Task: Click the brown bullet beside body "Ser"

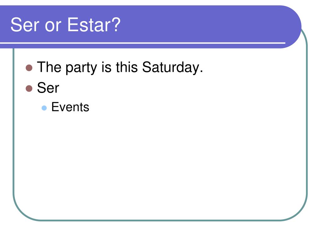Action: (29, 89)
